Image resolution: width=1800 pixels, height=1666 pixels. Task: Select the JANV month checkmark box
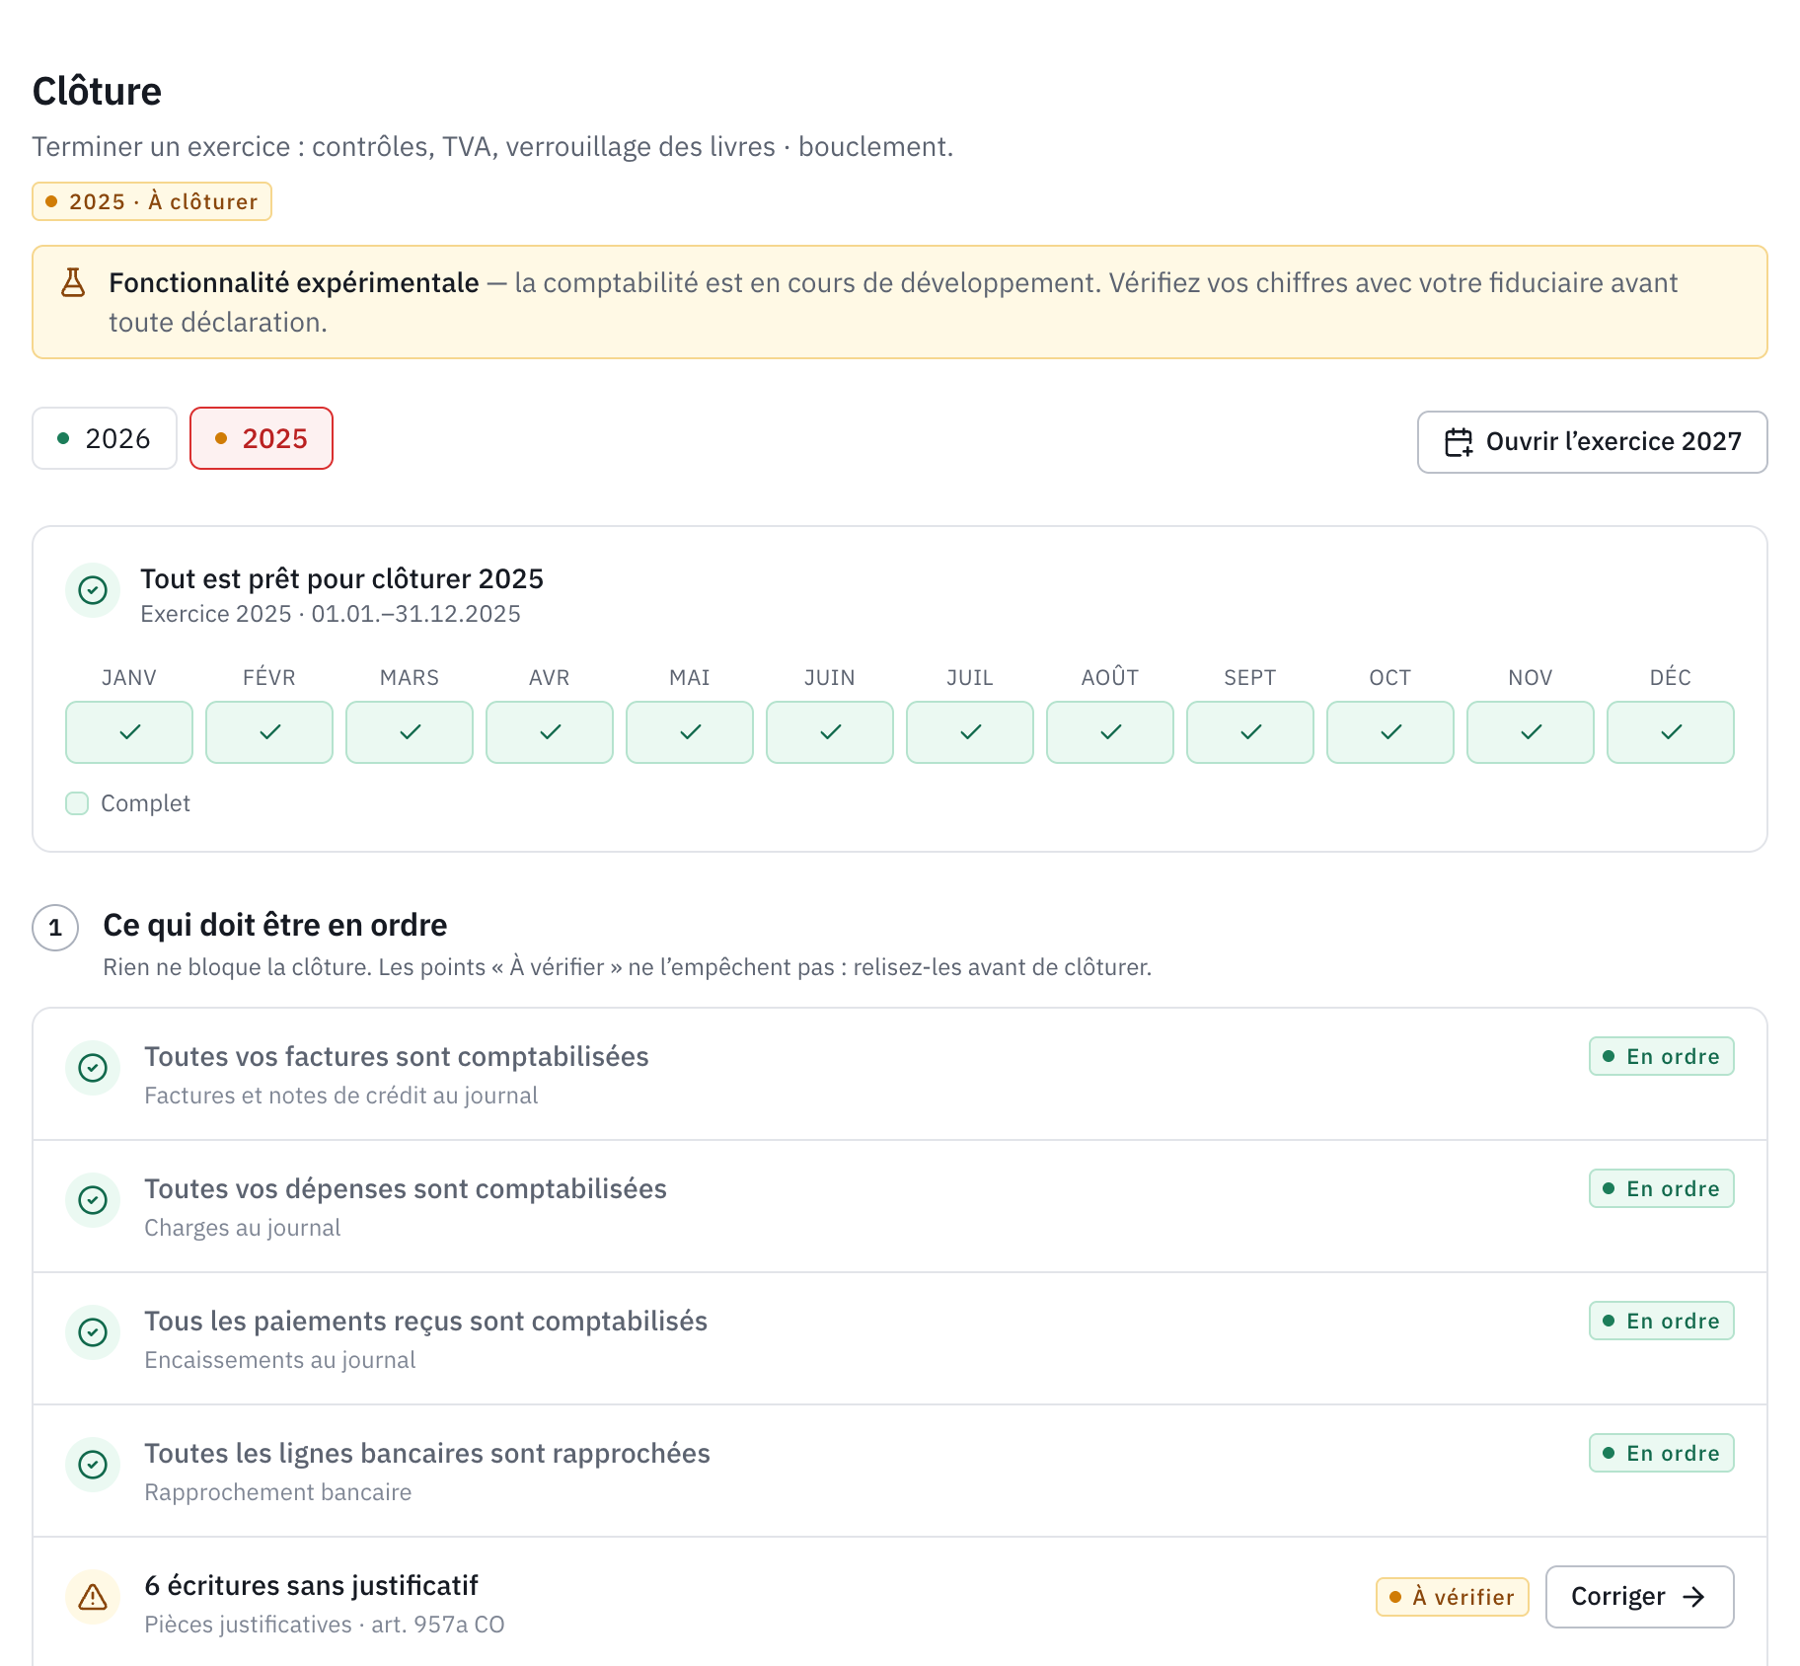[129, 732]
